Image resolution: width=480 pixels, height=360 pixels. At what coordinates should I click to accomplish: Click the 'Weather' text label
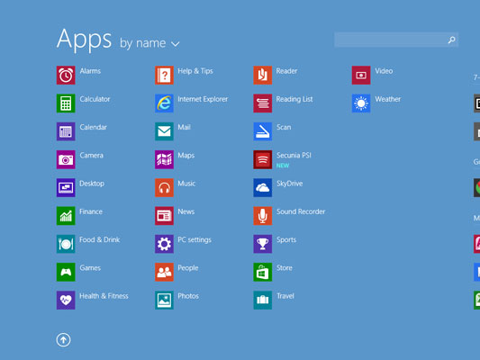tap(388, 99)
